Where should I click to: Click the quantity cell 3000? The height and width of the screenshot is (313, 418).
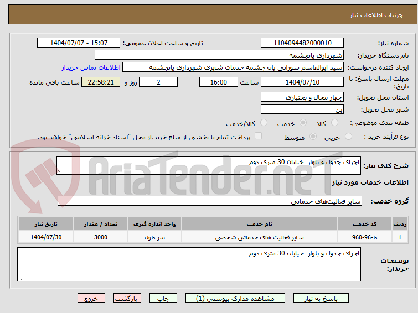(101, 237)
